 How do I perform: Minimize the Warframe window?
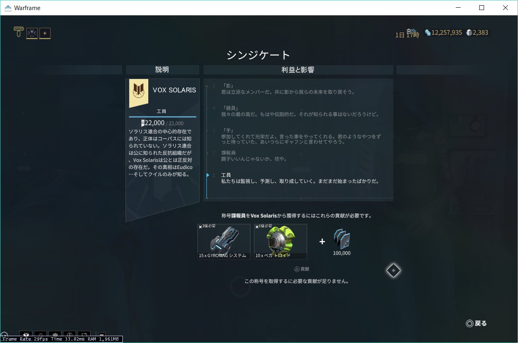click(458, 8)
